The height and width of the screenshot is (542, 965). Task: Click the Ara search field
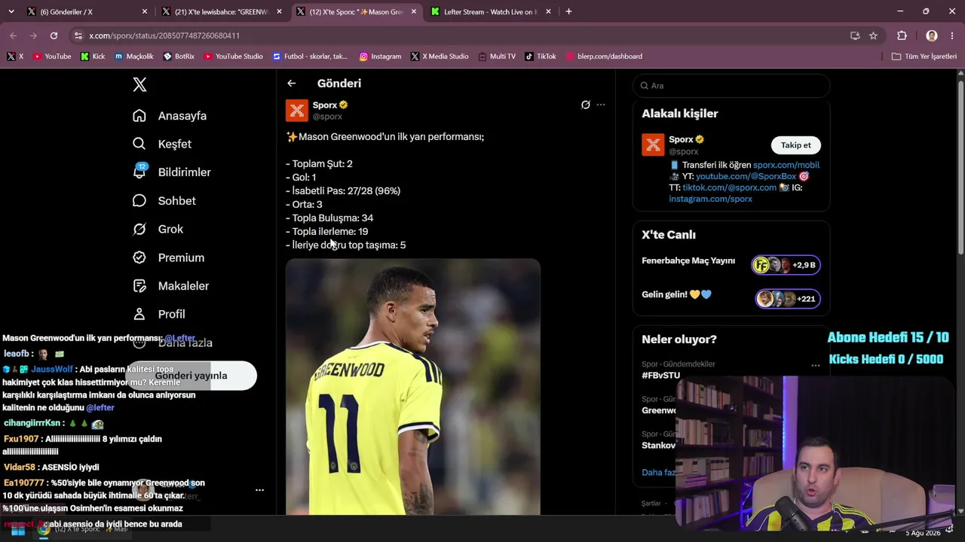pos(731,86)
